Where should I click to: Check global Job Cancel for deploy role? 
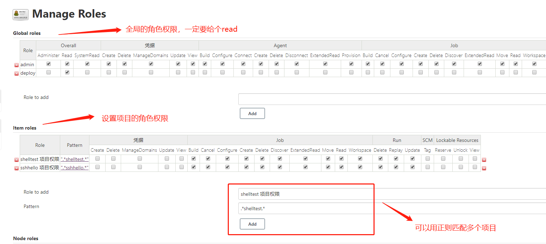click(x=382, y=72)
